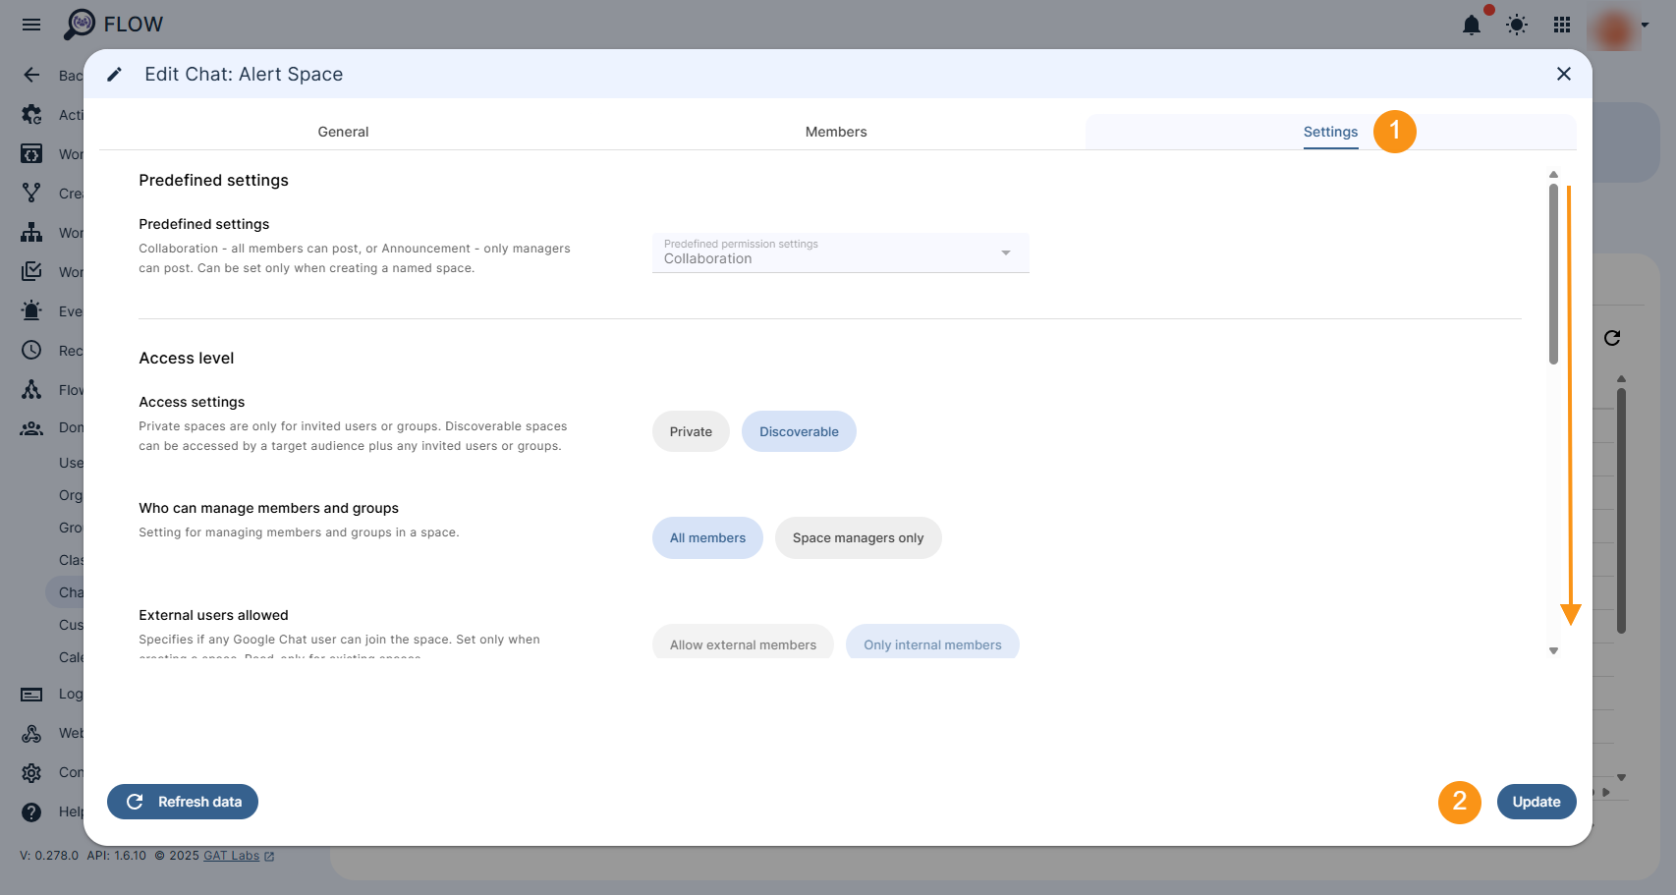The height and width of the screenshot is (895, 1676).
Task: Switch to the Members tab
Action: point(835,132)
